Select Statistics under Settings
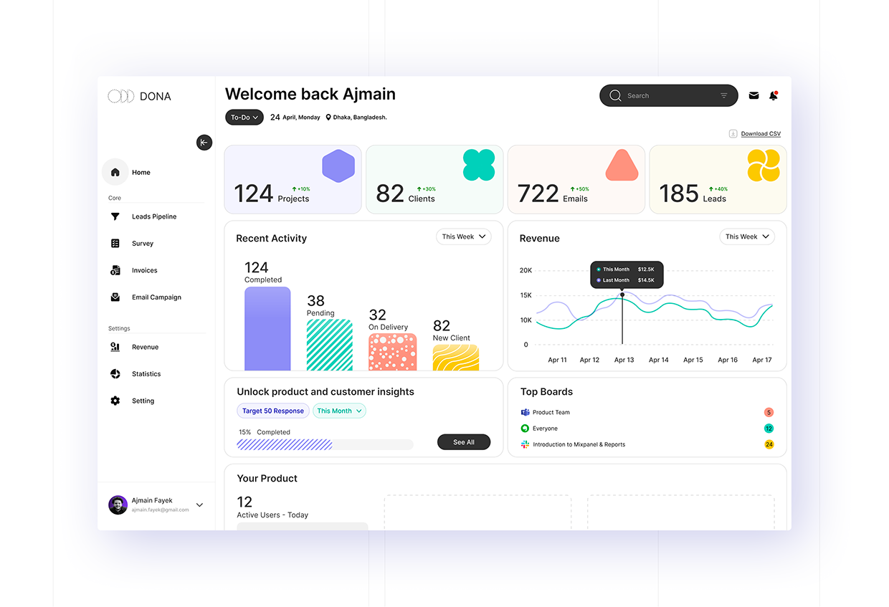Viewport: 889px width, 607px height. pos(146,373)
